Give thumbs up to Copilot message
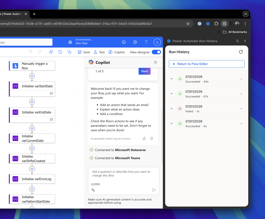Viewport: 265px width, 219px height. click(144, 139)
